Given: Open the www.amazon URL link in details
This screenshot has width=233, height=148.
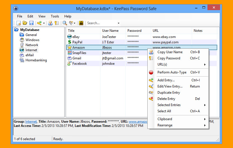Looking at the screenshot, I should (138, 122).
